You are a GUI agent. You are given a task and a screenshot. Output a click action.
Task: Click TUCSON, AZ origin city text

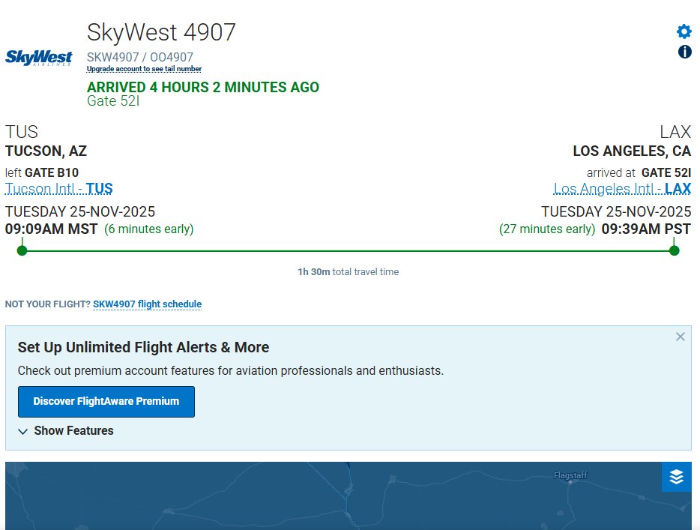46,151
